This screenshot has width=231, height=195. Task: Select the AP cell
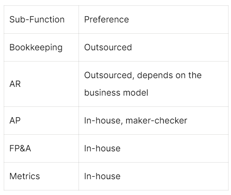(41, 121)
